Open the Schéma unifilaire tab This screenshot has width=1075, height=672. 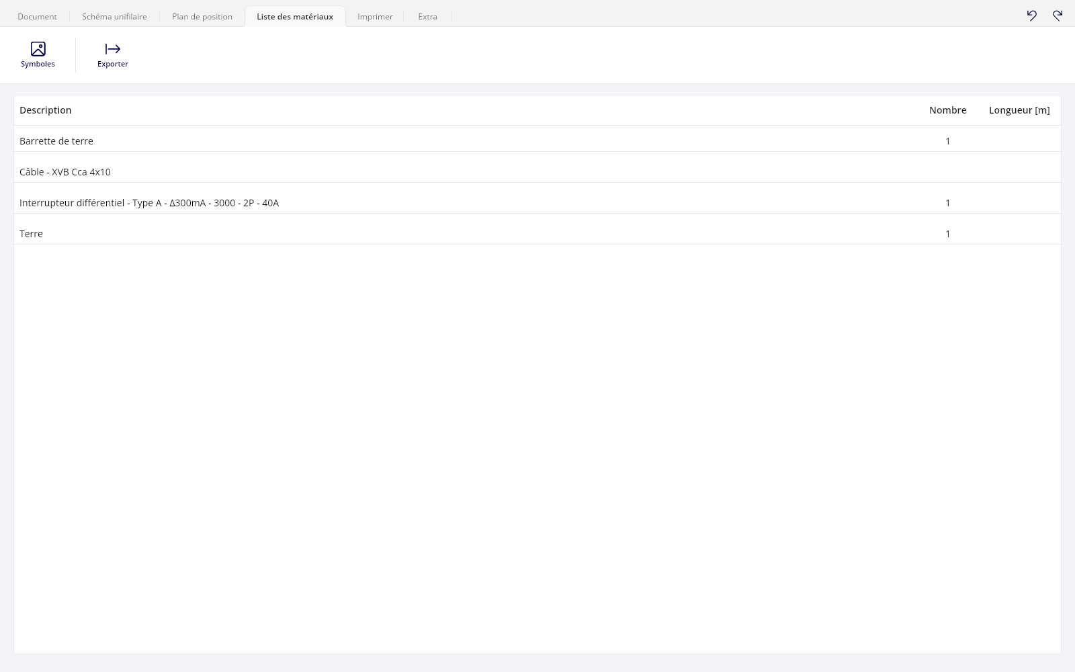tap(114, 17)
